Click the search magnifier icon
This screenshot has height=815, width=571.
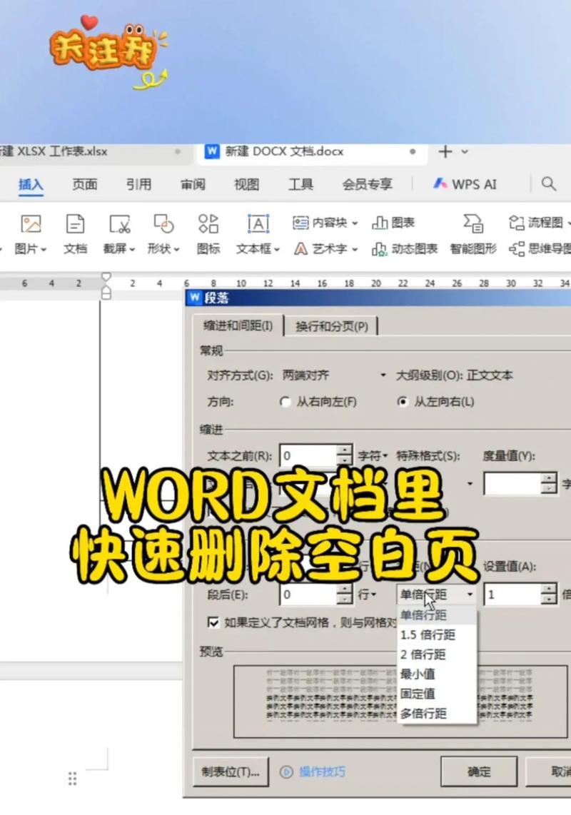pos(549,183)
